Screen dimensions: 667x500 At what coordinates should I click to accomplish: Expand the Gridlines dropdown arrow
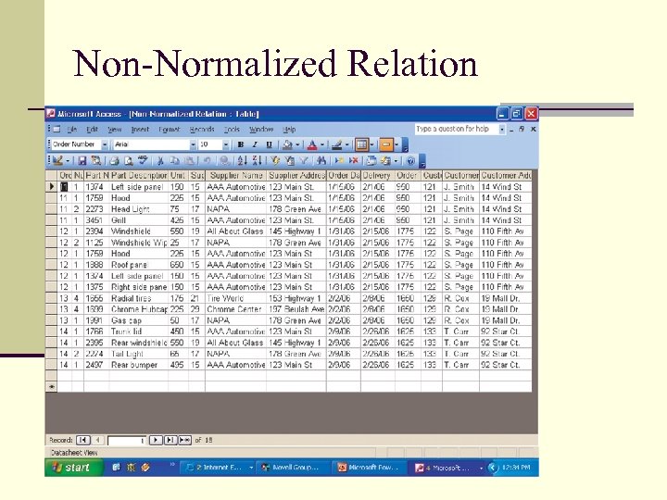(x=371, y=144)
